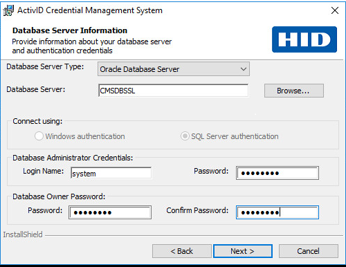Click the Connect using group label
This screenshot has width=346, height=267.
click(37, 121)
